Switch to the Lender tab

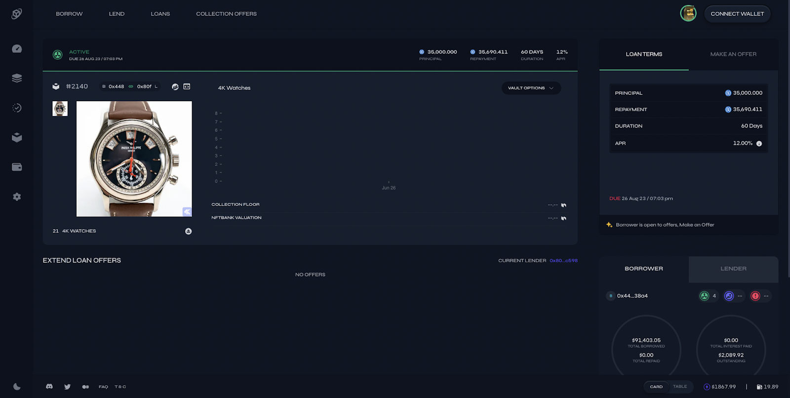[x=733, y=269]
